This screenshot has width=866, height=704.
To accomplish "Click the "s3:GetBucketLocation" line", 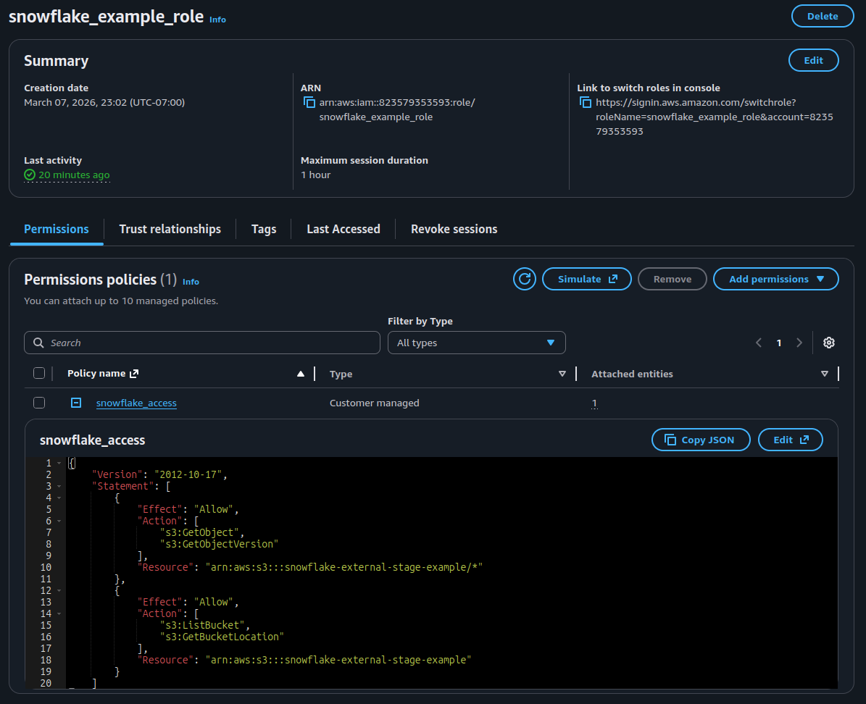I will (222, 637).
